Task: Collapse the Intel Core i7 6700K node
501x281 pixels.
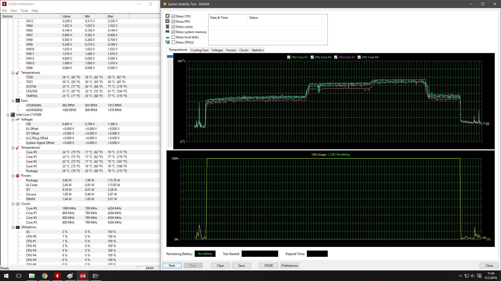Action: click(8, 115)
